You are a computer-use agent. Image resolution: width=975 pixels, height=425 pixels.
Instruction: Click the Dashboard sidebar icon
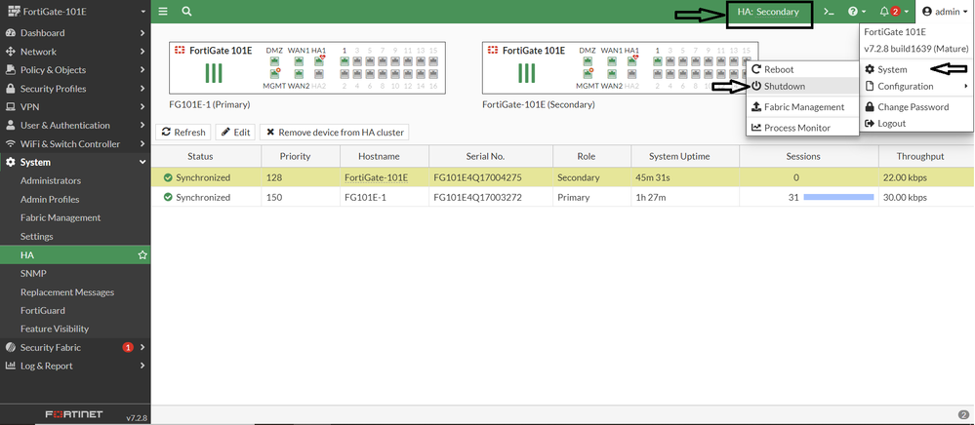[x=10, y=33]
